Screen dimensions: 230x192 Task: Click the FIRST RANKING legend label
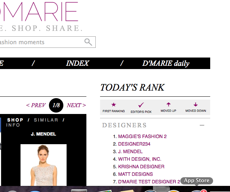click(x=113, y=111)
